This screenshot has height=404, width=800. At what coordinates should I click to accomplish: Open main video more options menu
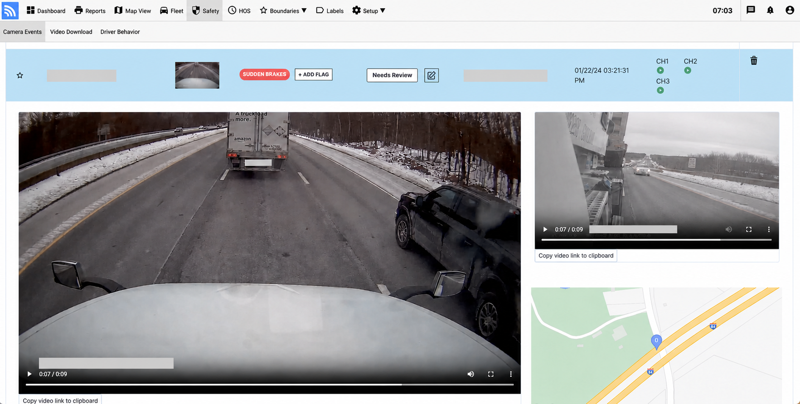point(511,374)
